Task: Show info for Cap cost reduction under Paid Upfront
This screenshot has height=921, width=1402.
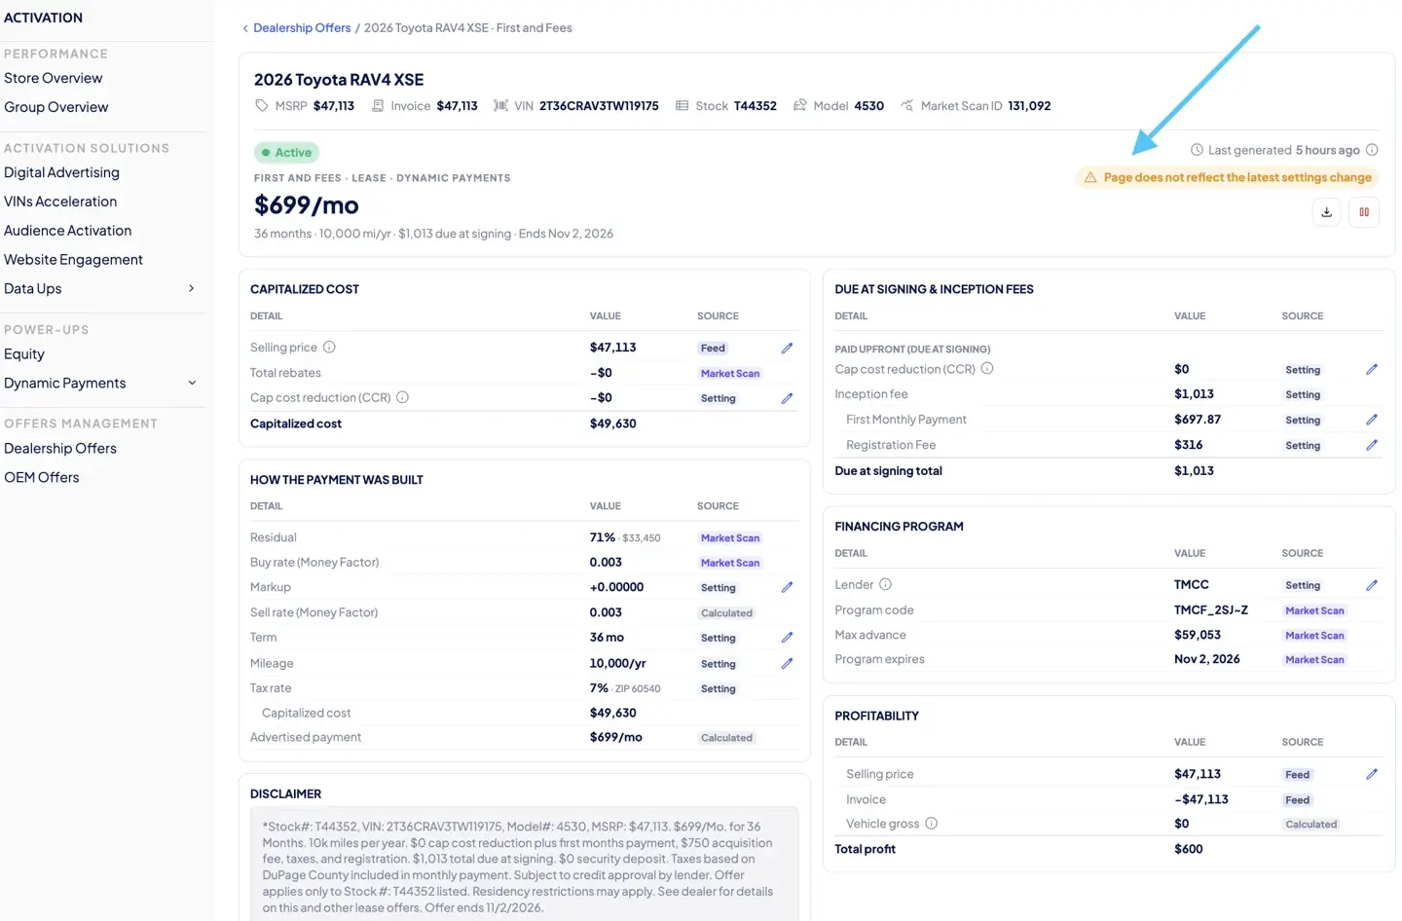Action: pos(987,369)
